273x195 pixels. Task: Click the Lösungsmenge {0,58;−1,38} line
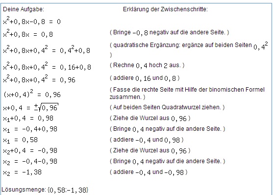tap(45, 190)
